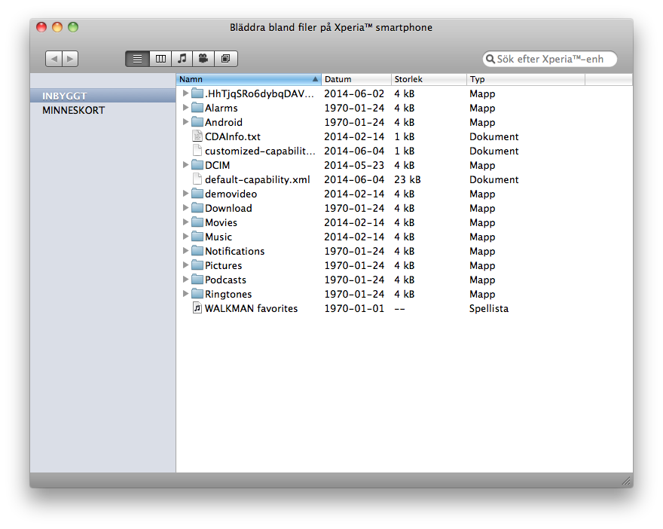Select default-capability.xml file row

(x=257, y=179)
